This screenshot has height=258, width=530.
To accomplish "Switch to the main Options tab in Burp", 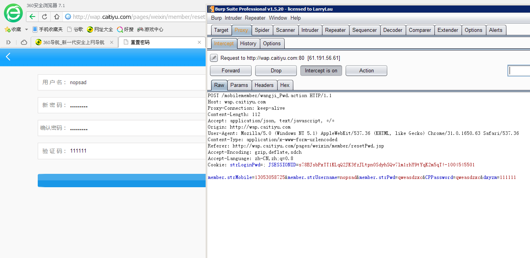I will coord(473,30).
